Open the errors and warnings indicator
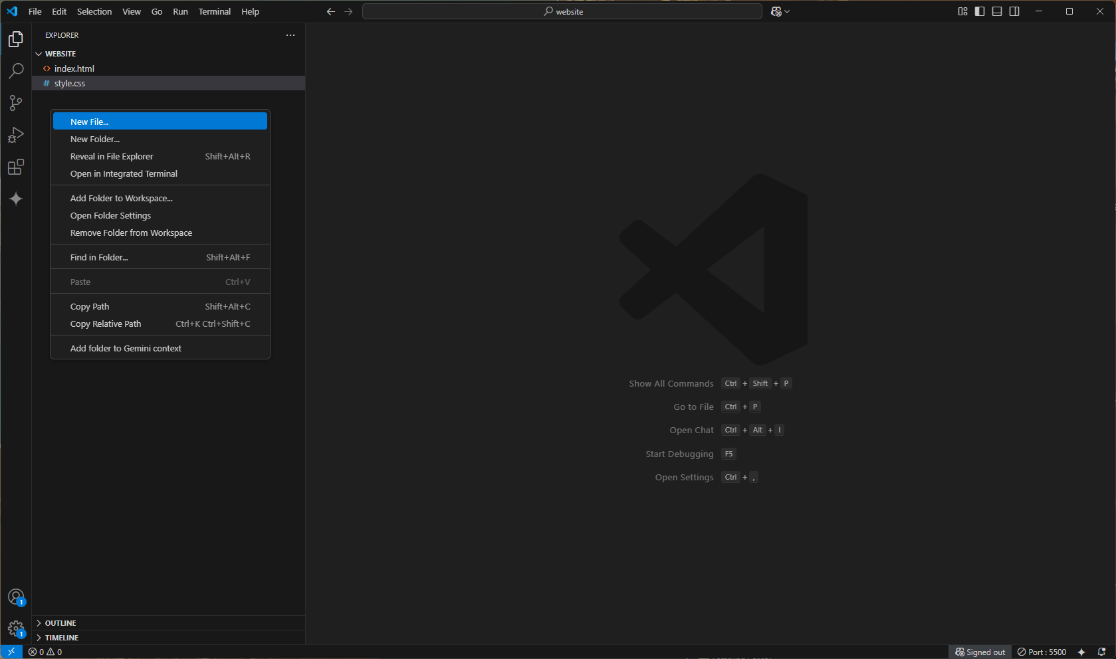The width and height of the screenshot is (1116, 659). (x=44, y=652)
